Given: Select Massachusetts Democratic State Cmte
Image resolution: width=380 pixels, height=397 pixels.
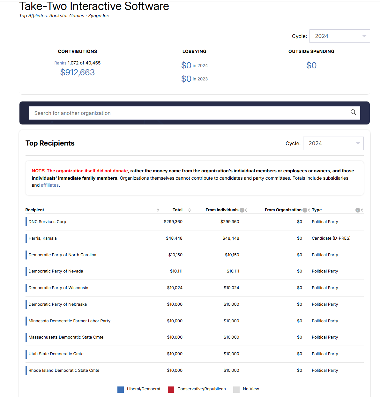Looking at the screenshot, I should tap(66, 337).
